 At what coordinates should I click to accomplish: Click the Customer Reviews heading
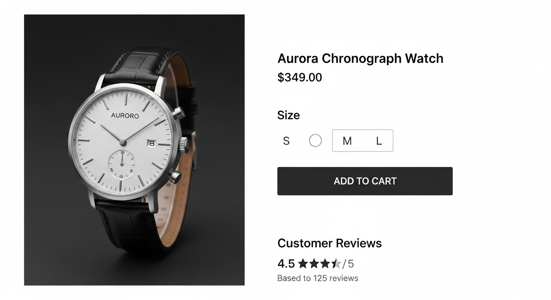(x=330, y=243)
